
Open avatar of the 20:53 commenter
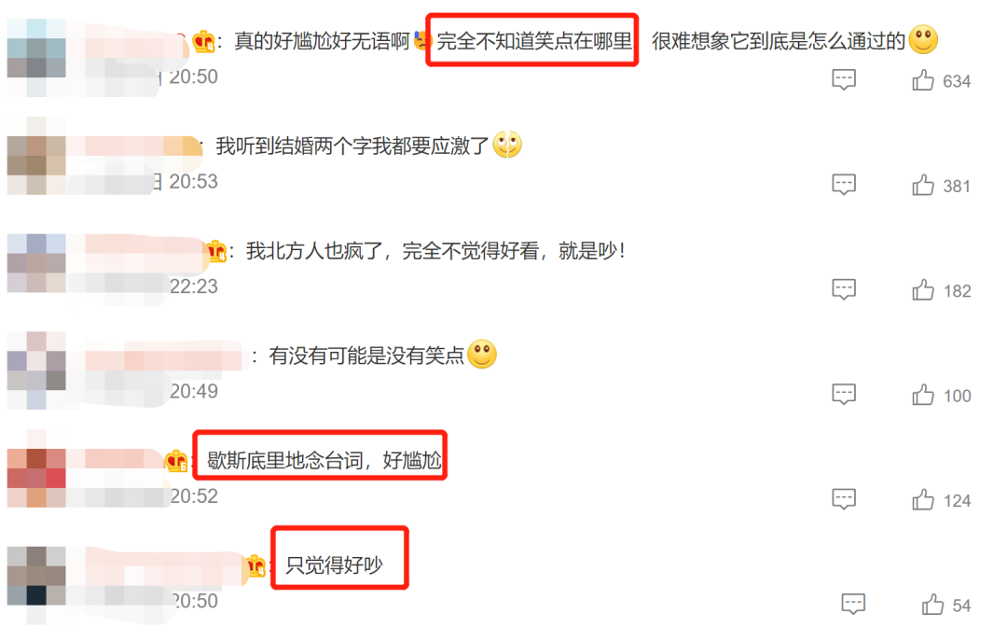(36, 156)
